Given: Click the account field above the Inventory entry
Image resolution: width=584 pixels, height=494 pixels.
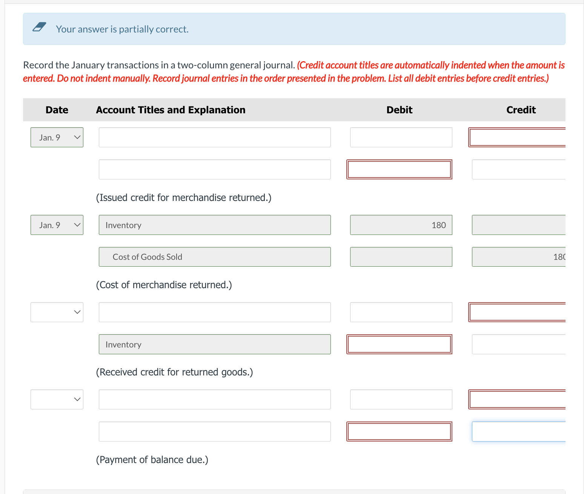Looking at the screenshot, I should 214,312.
